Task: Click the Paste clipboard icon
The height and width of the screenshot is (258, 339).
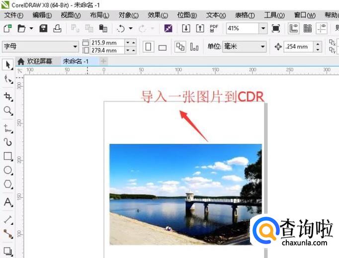Action: (103, 28)
